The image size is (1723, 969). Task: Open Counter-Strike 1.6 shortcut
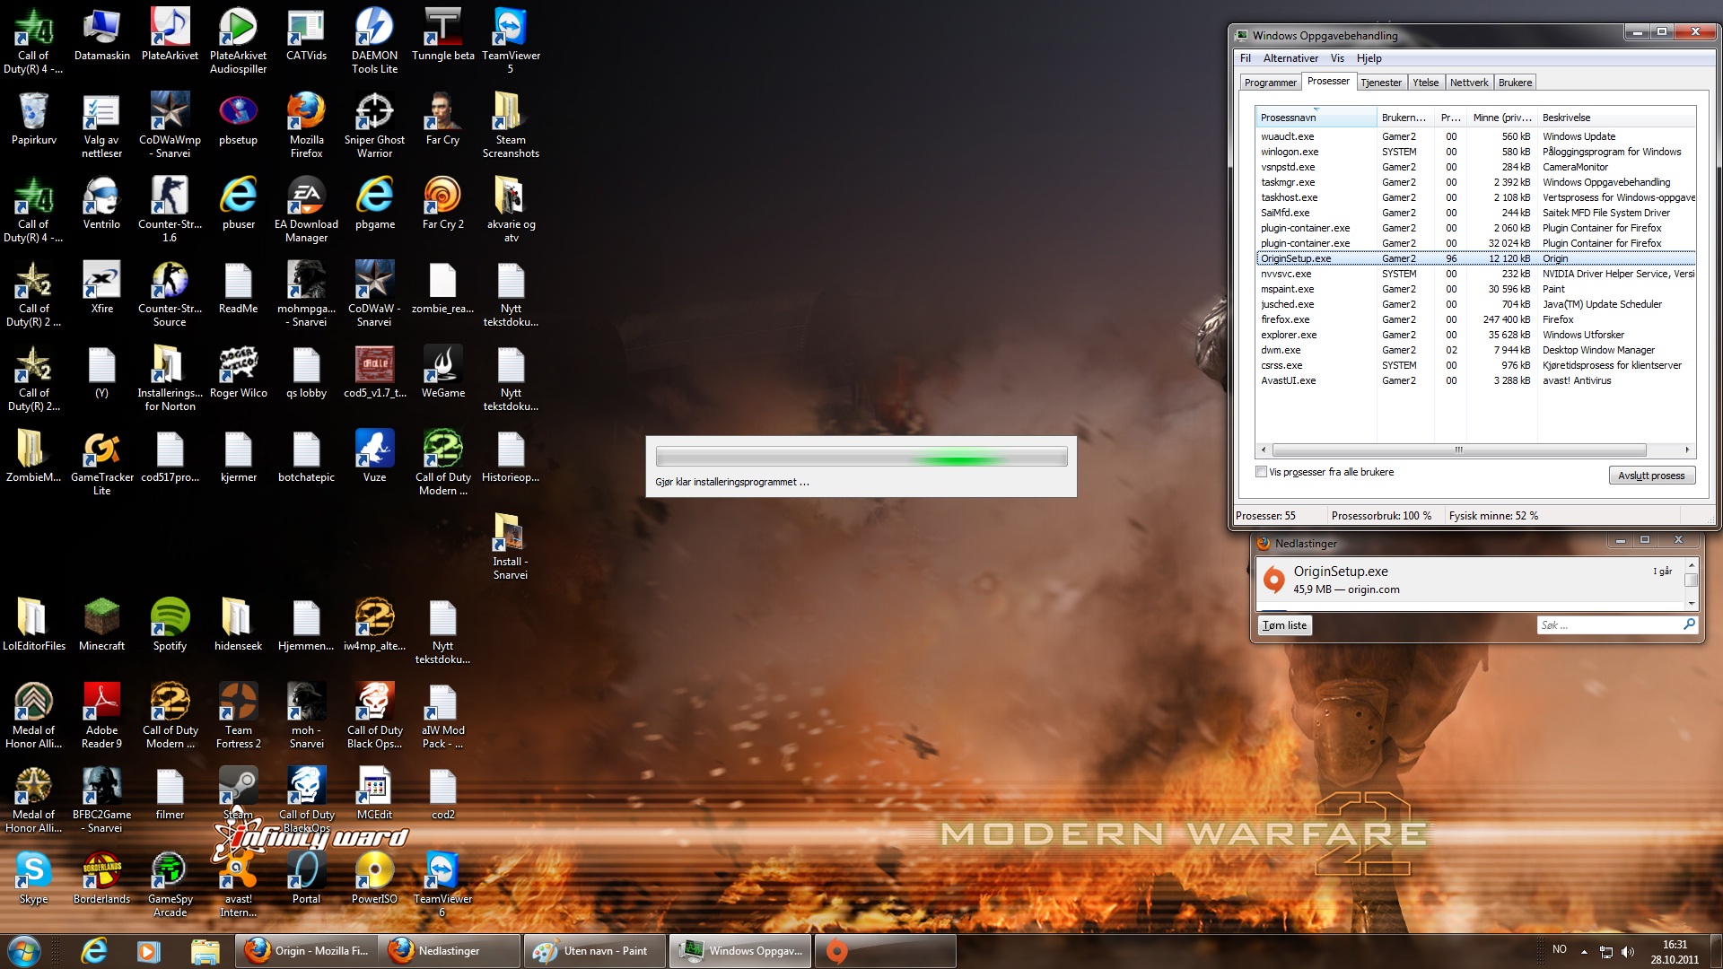(x=170, y=209)
